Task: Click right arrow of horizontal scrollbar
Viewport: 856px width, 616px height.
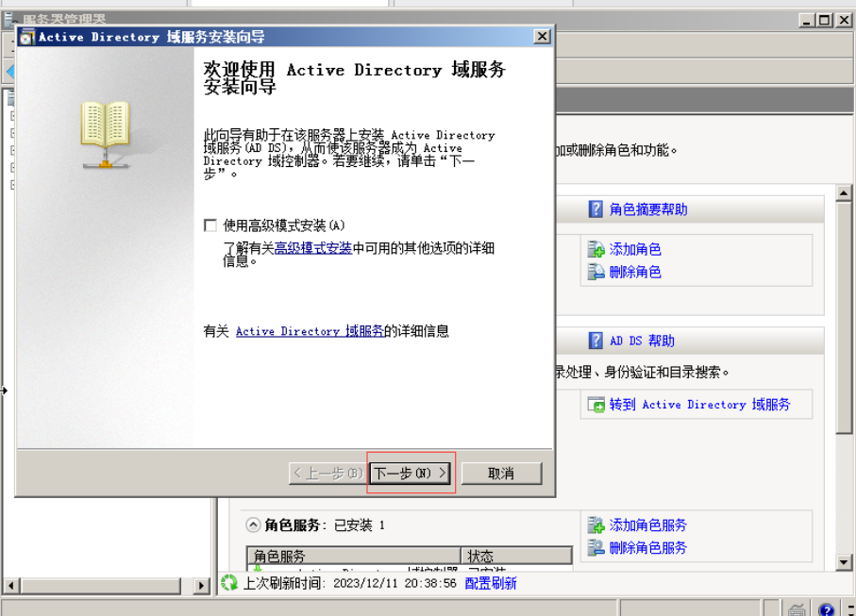Action: (x=201, y=586)
